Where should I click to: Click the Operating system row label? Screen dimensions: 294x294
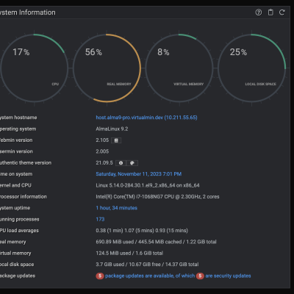pos(18,129)
